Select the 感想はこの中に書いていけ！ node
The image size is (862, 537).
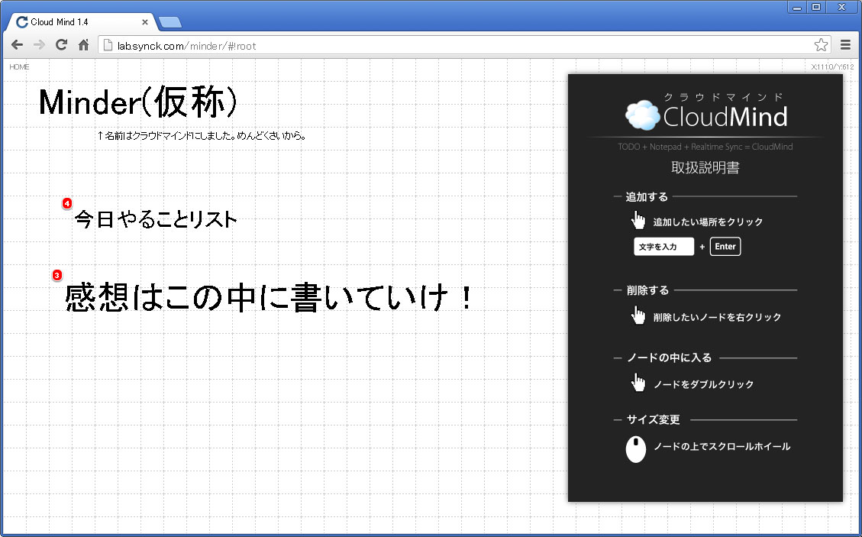coord(269,297)
